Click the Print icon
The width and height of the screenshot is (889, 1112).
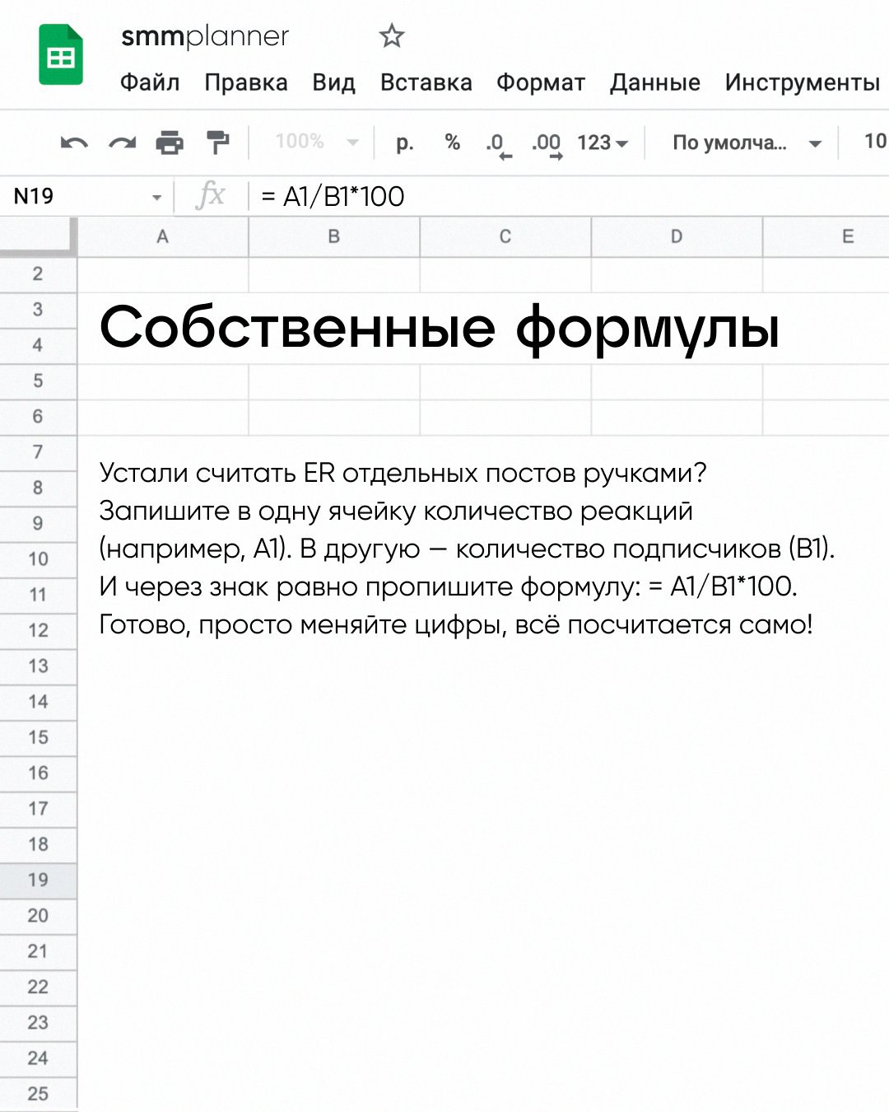coord(170,143)
